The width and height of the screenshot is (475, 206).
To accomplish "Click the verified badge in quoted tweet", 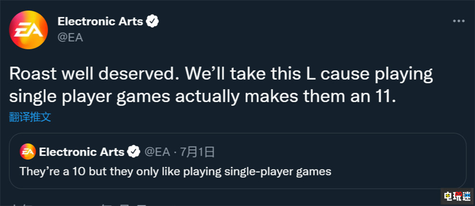I will [x=134, y=152].
